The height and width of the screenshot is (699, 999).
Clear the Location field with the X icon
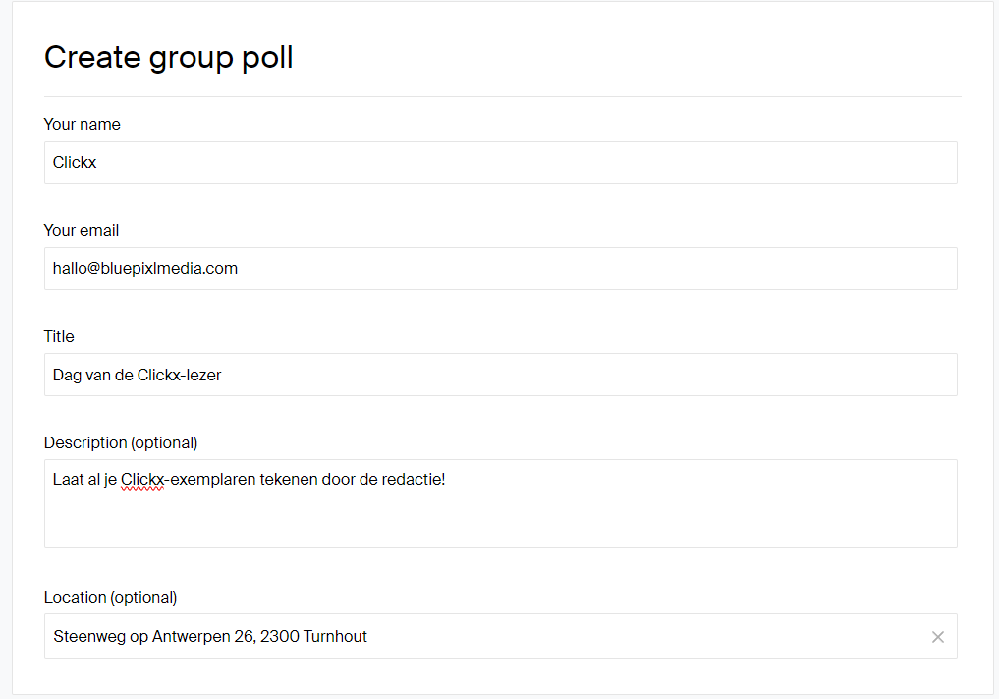tap(937, 636)
